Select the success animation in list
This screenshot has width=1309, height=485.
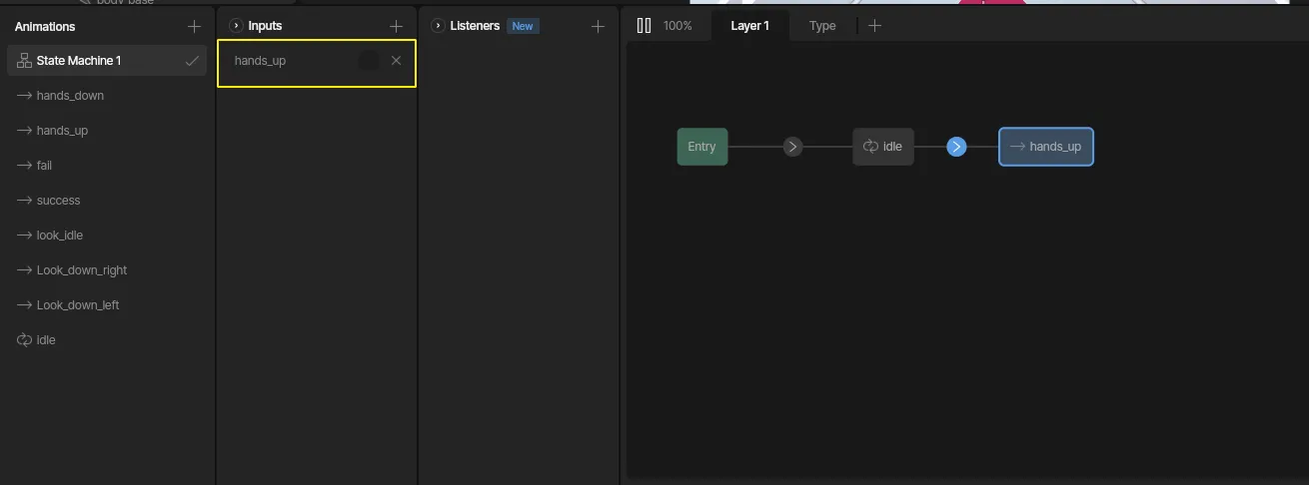(x=58, y=201)
